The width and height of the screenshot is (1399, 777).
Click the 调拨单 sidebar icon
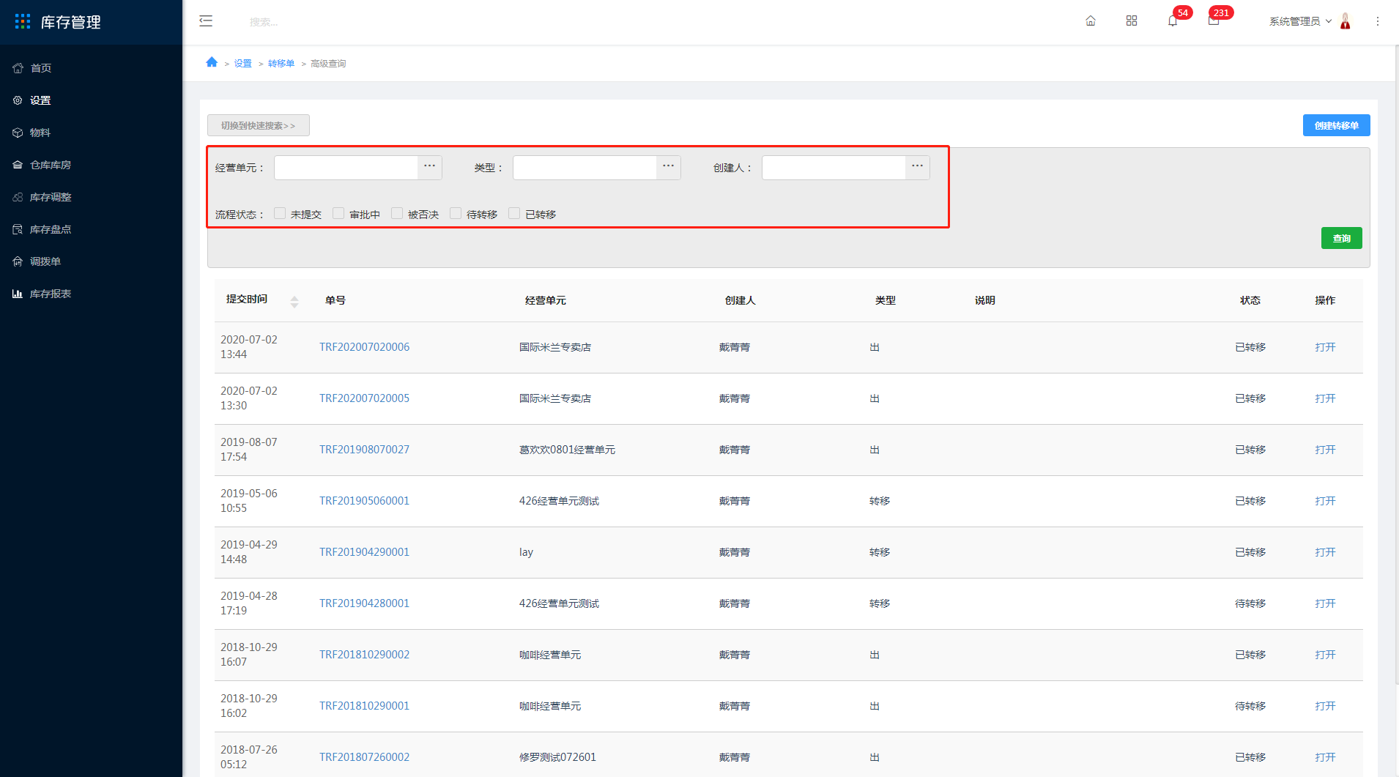pyautogui.click(x=18, y=261)
